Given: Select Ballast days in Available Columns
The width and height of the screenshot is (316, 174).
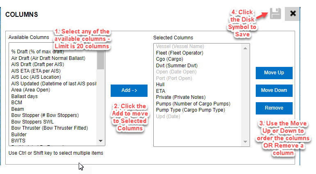Looking at the screenshot, I should click(x=25, y=96).
